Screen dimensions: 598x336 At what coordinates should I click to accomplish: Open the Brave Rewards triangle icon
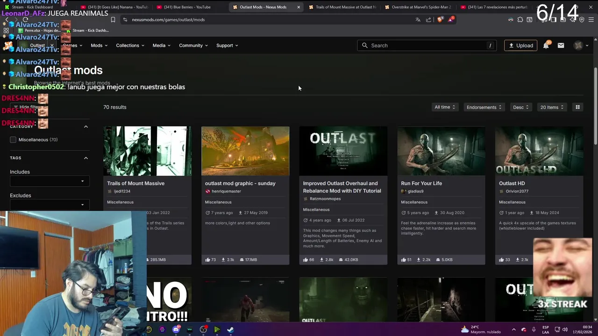451,20
